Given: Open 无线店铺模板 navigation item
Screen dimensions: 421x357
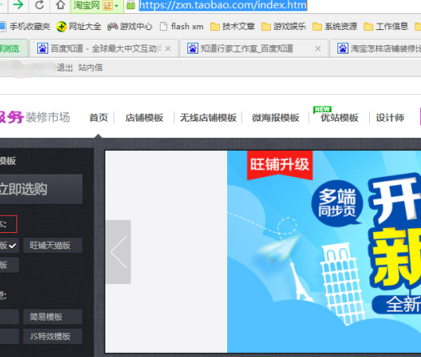Looking at the screenshot, I should coord(208,118).
